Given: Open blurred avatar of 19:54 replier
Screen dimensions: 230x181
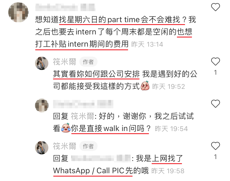Looking at the screenshot, I should (x=42, y=105).
